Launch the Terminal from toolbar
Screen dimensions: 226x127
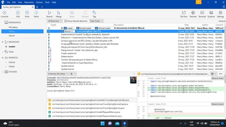pyautogui.click(x=202, y=14)
